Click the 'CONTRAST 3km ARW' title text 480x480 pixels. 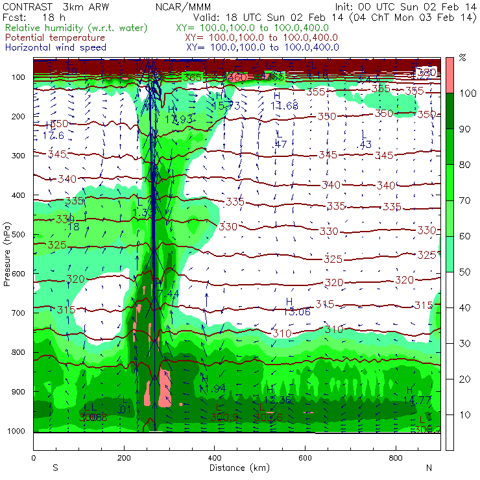56,6
